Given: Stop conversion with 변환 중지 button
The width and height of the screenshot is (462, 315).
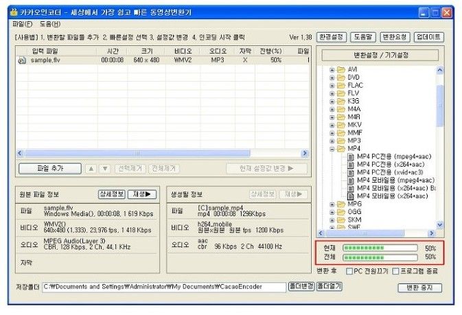Looking at the screenshot, I should 420,288.
